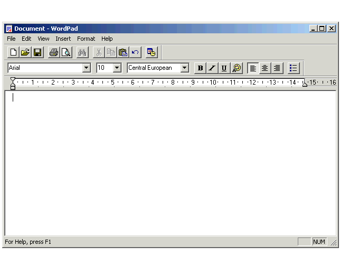Minimize the WordPad window

(x=313, y=29)
